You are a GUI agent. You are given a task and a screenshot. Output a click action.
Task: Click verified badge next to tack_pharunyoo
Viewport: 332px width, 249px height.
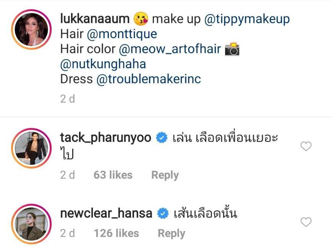coord(162,138)
